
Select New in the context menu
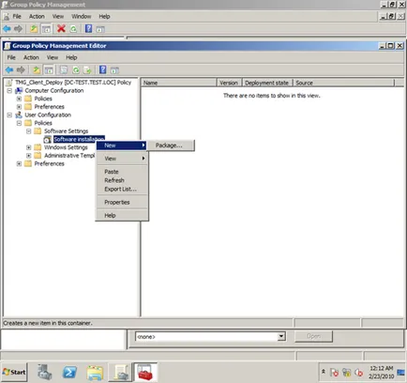pyautogui.click(x=122, y=146)
